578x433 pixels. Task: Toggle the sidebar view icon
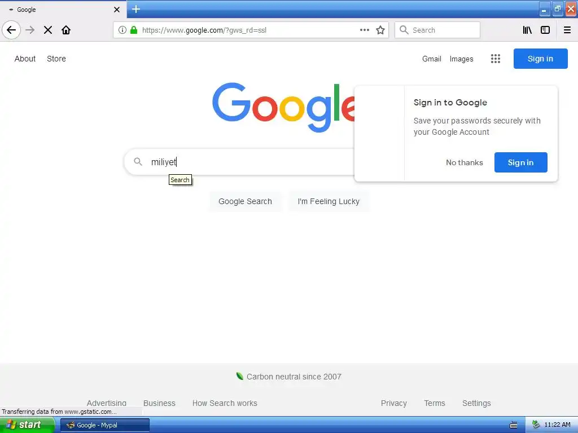point(545,30)
